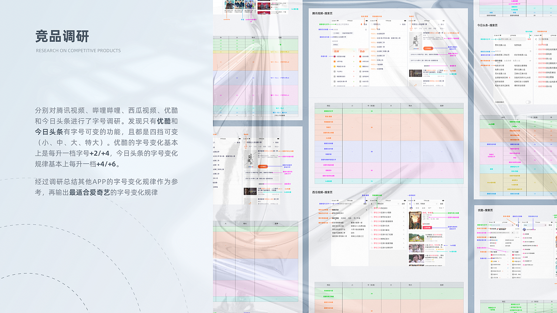Click the RESEARCH ON COMPETITIVE PRODUCTS subtitle
The image size is (557, 313).
coord(78,51)
